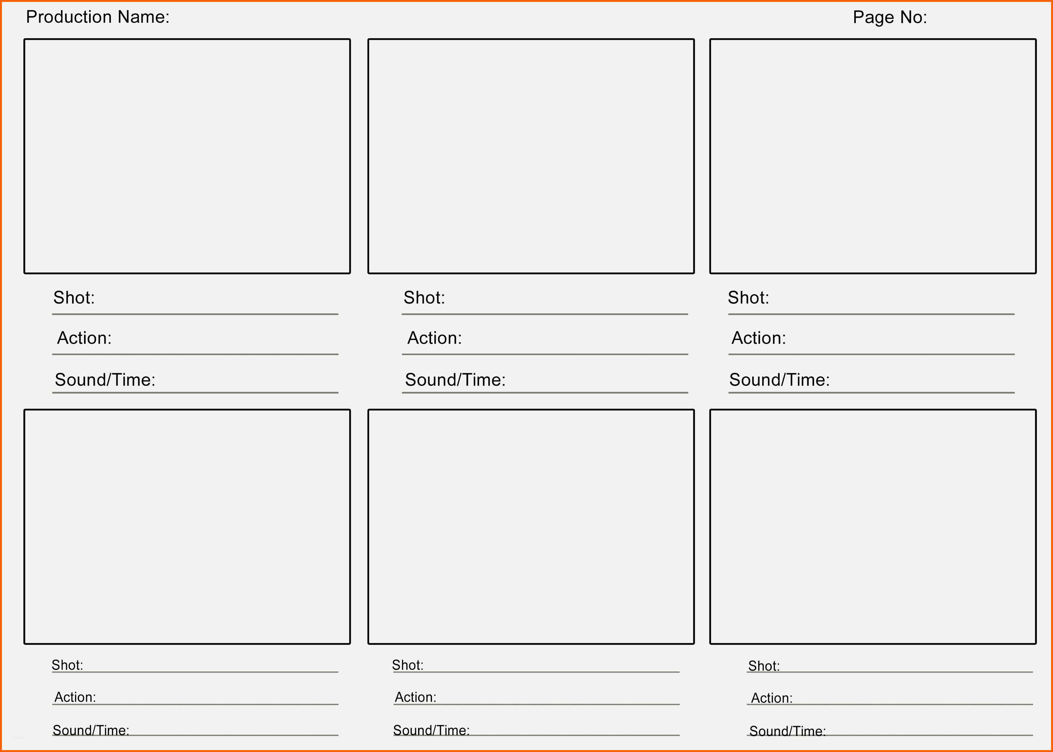The height and width of the screenshot is (752, 1053).
Task: Click the "Production Name:" header label
Action: pyautogui.click(x=98, y=17)
